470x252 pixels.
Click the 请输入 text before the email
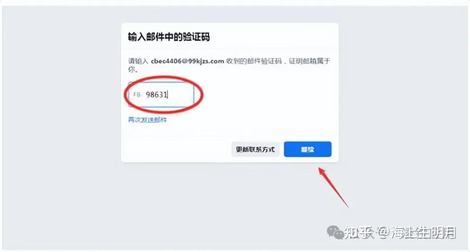coord(138,61)
